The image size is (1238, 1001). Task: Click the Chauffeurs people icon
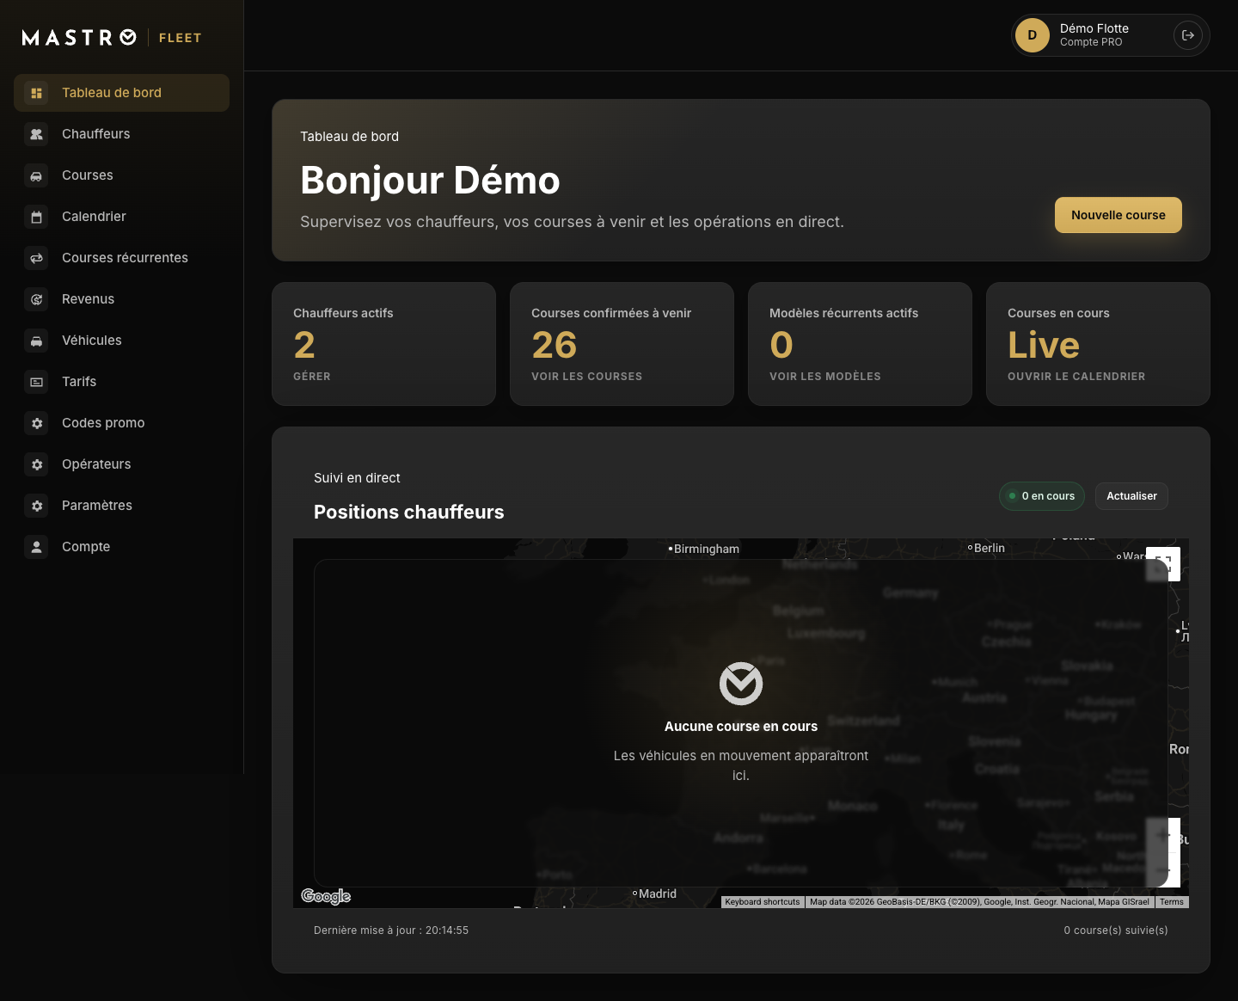[36, 134]
